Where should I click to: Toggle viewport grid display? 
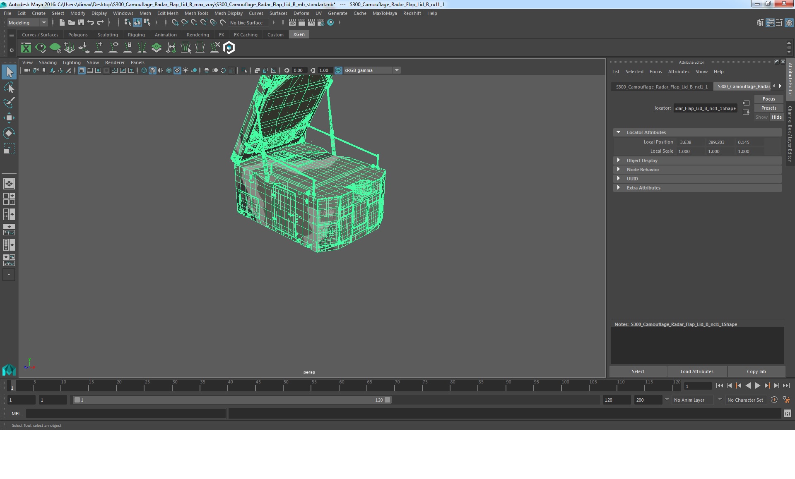click(x=82, y=70)
